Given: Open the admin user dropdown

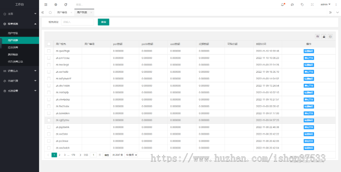Looking at the screenshot, I should pos(325,4).
